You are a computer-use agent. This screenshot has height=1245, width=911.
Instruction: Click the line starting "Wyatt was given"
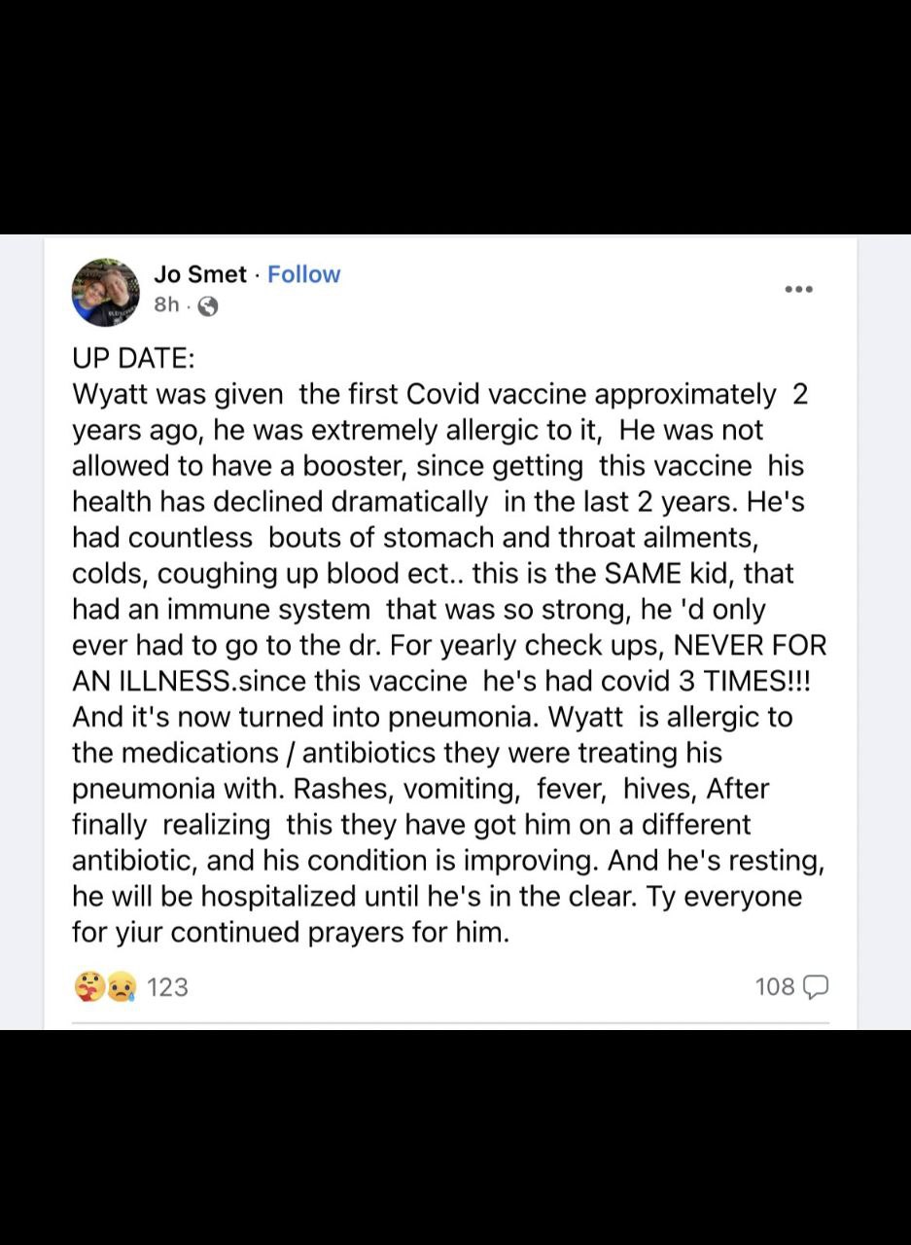click(x=439, y=394)
